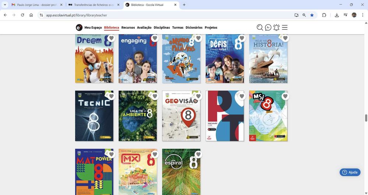This screenshot has height=195, width=368.
Task: Click the page vertical scrollbar thumb
Action: pos(366,118)
